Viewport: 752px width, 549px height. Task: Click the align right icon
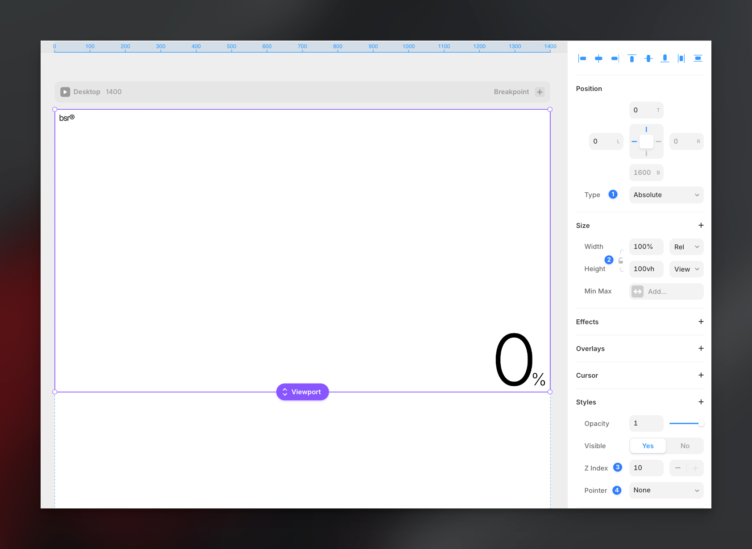(615, 58)
